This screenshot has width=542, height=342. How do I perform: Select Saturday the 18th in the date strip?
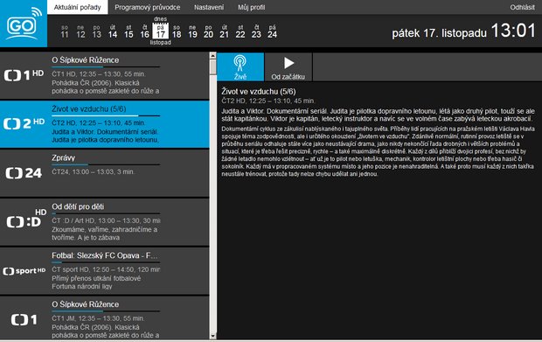pyautogui.click(x=177, y=31)
